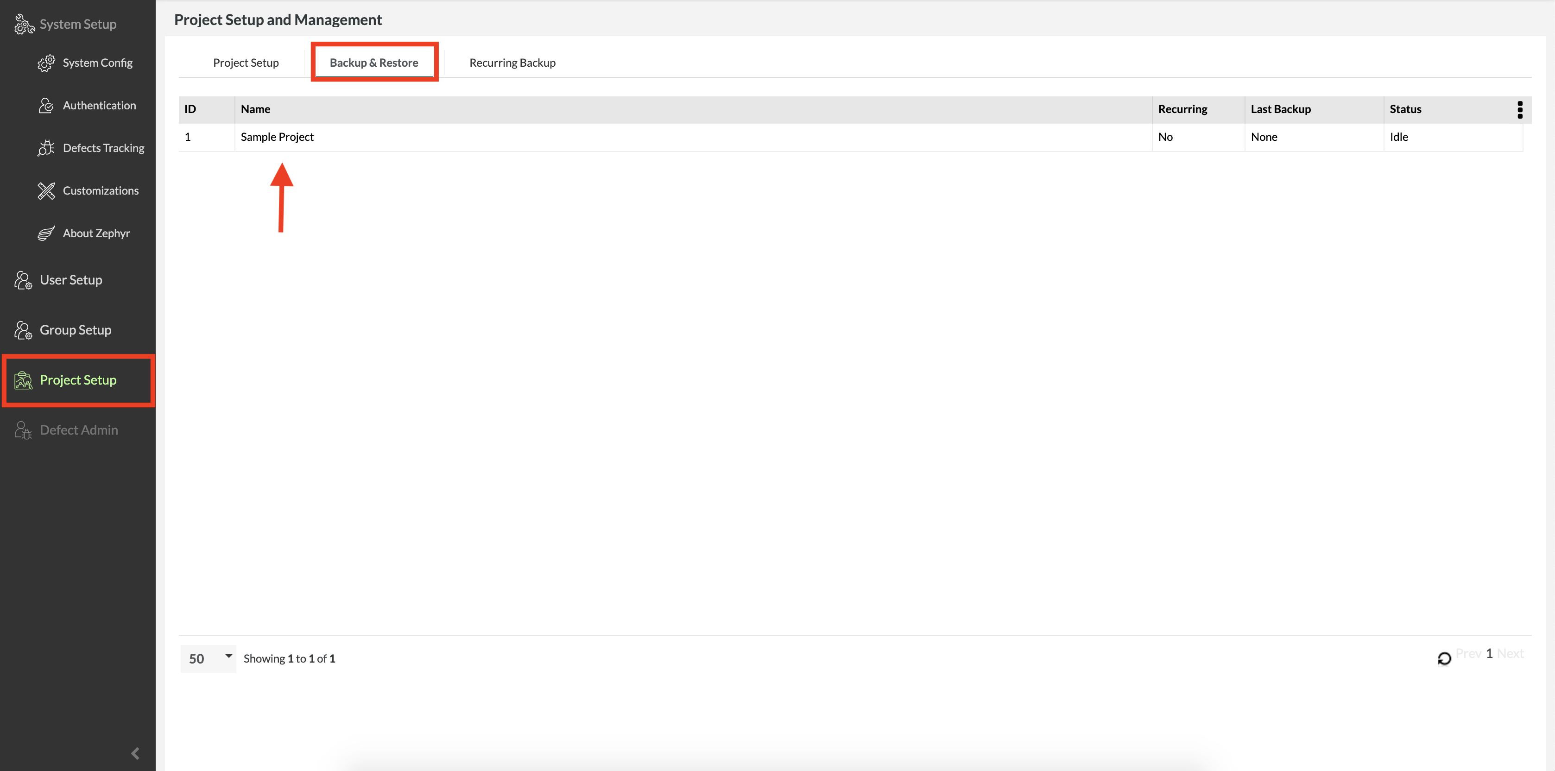Select the Backup & Restore tab
Viewport: 1555px width, 771px height.
point(373,63)
